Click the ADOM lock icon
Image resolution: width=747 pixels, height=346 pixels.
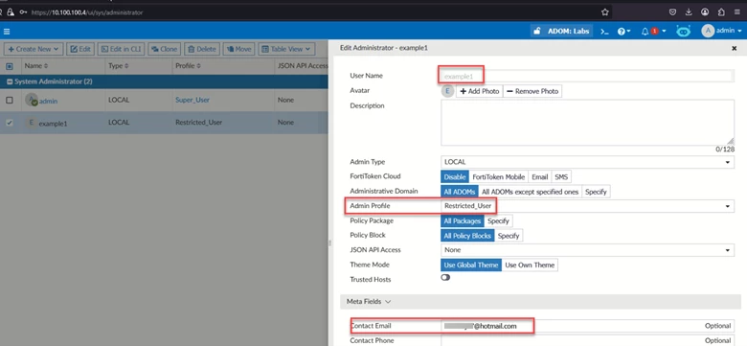(x=537, y=32)
